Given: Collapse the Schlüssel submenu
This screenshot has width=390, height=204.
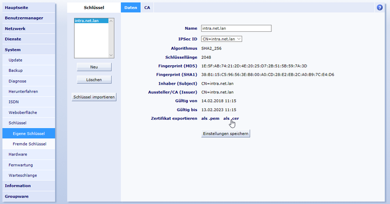Looking at the screenshot, I should 29,123.
